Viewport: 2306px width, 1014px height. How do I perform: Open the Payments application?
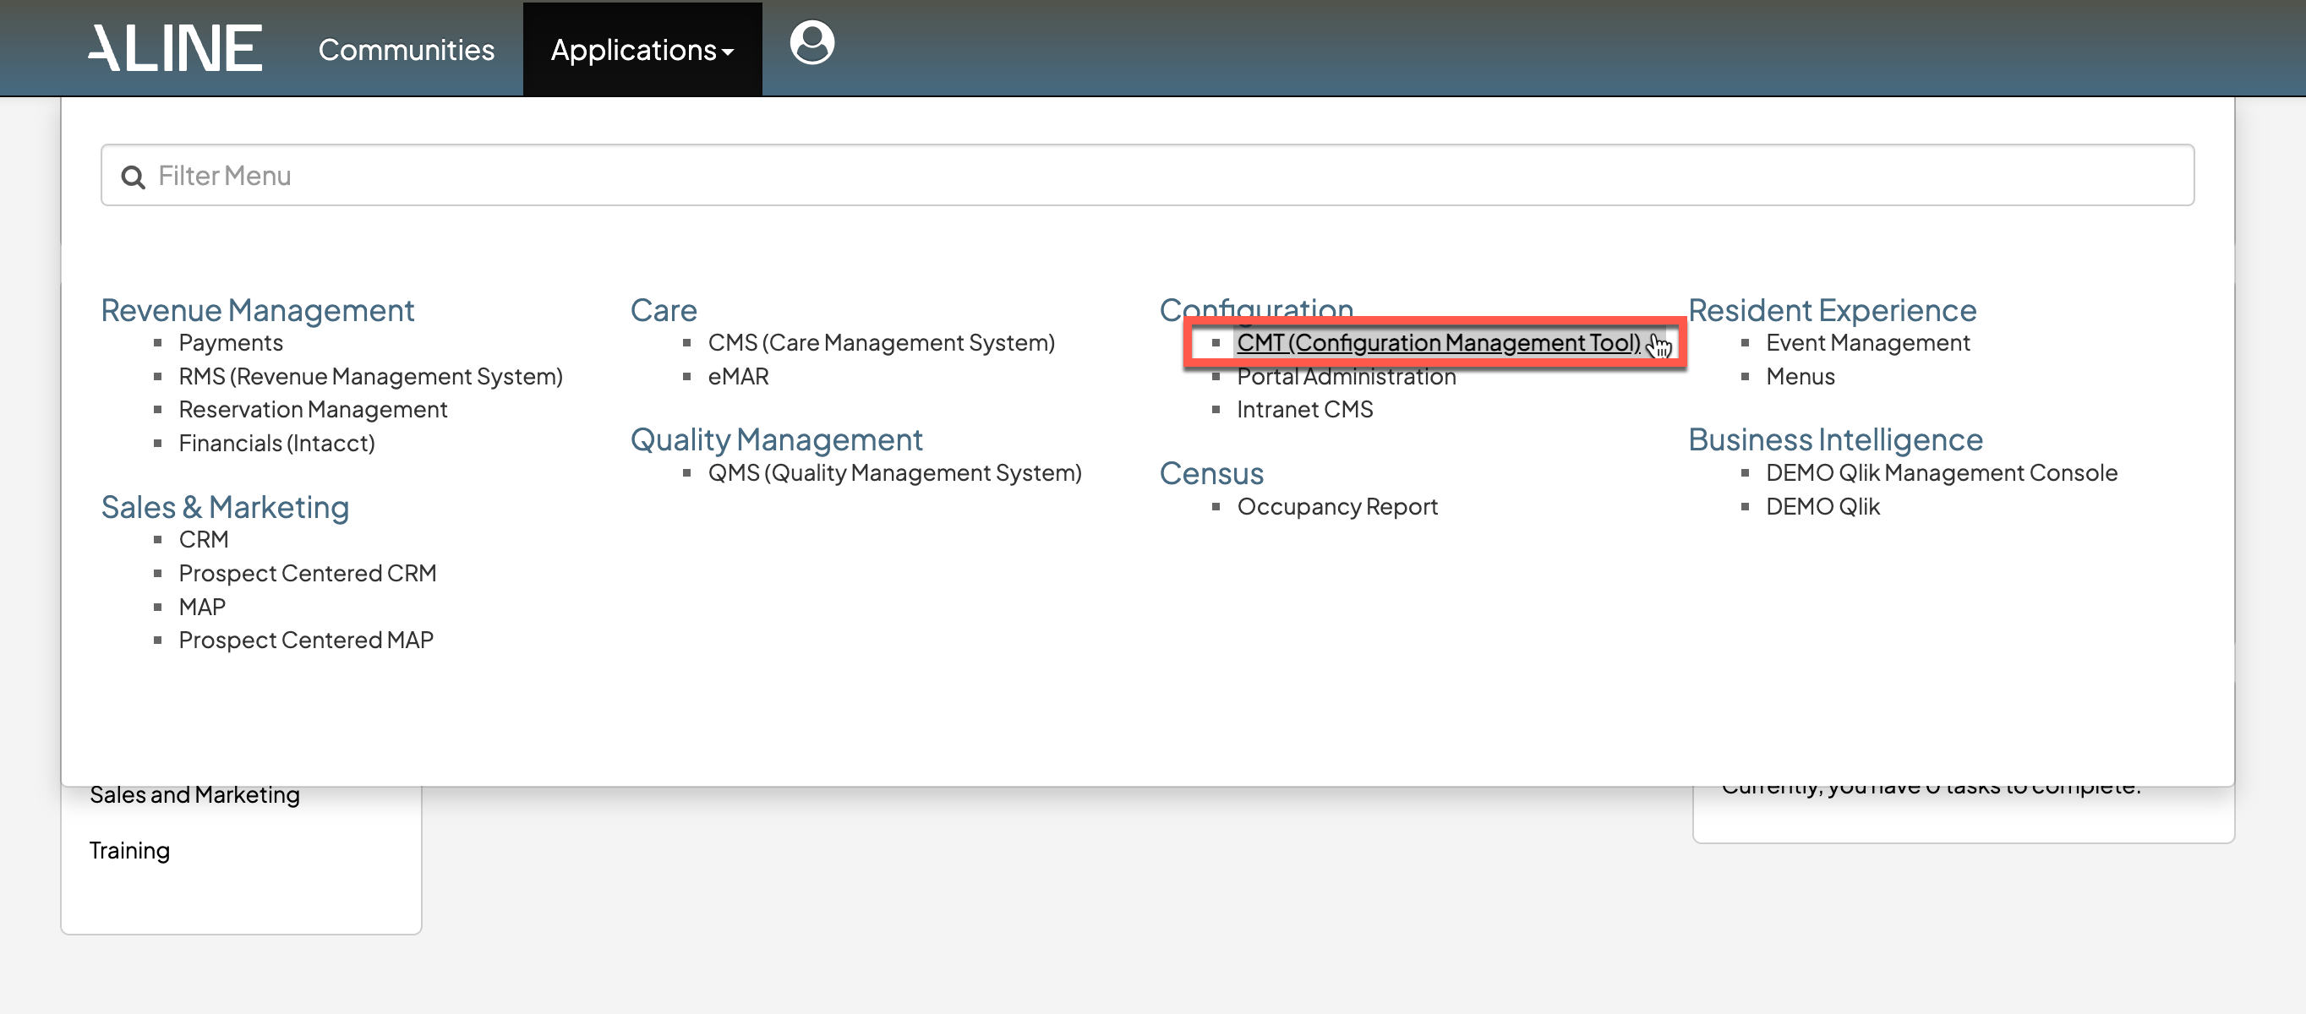(230, 343)
